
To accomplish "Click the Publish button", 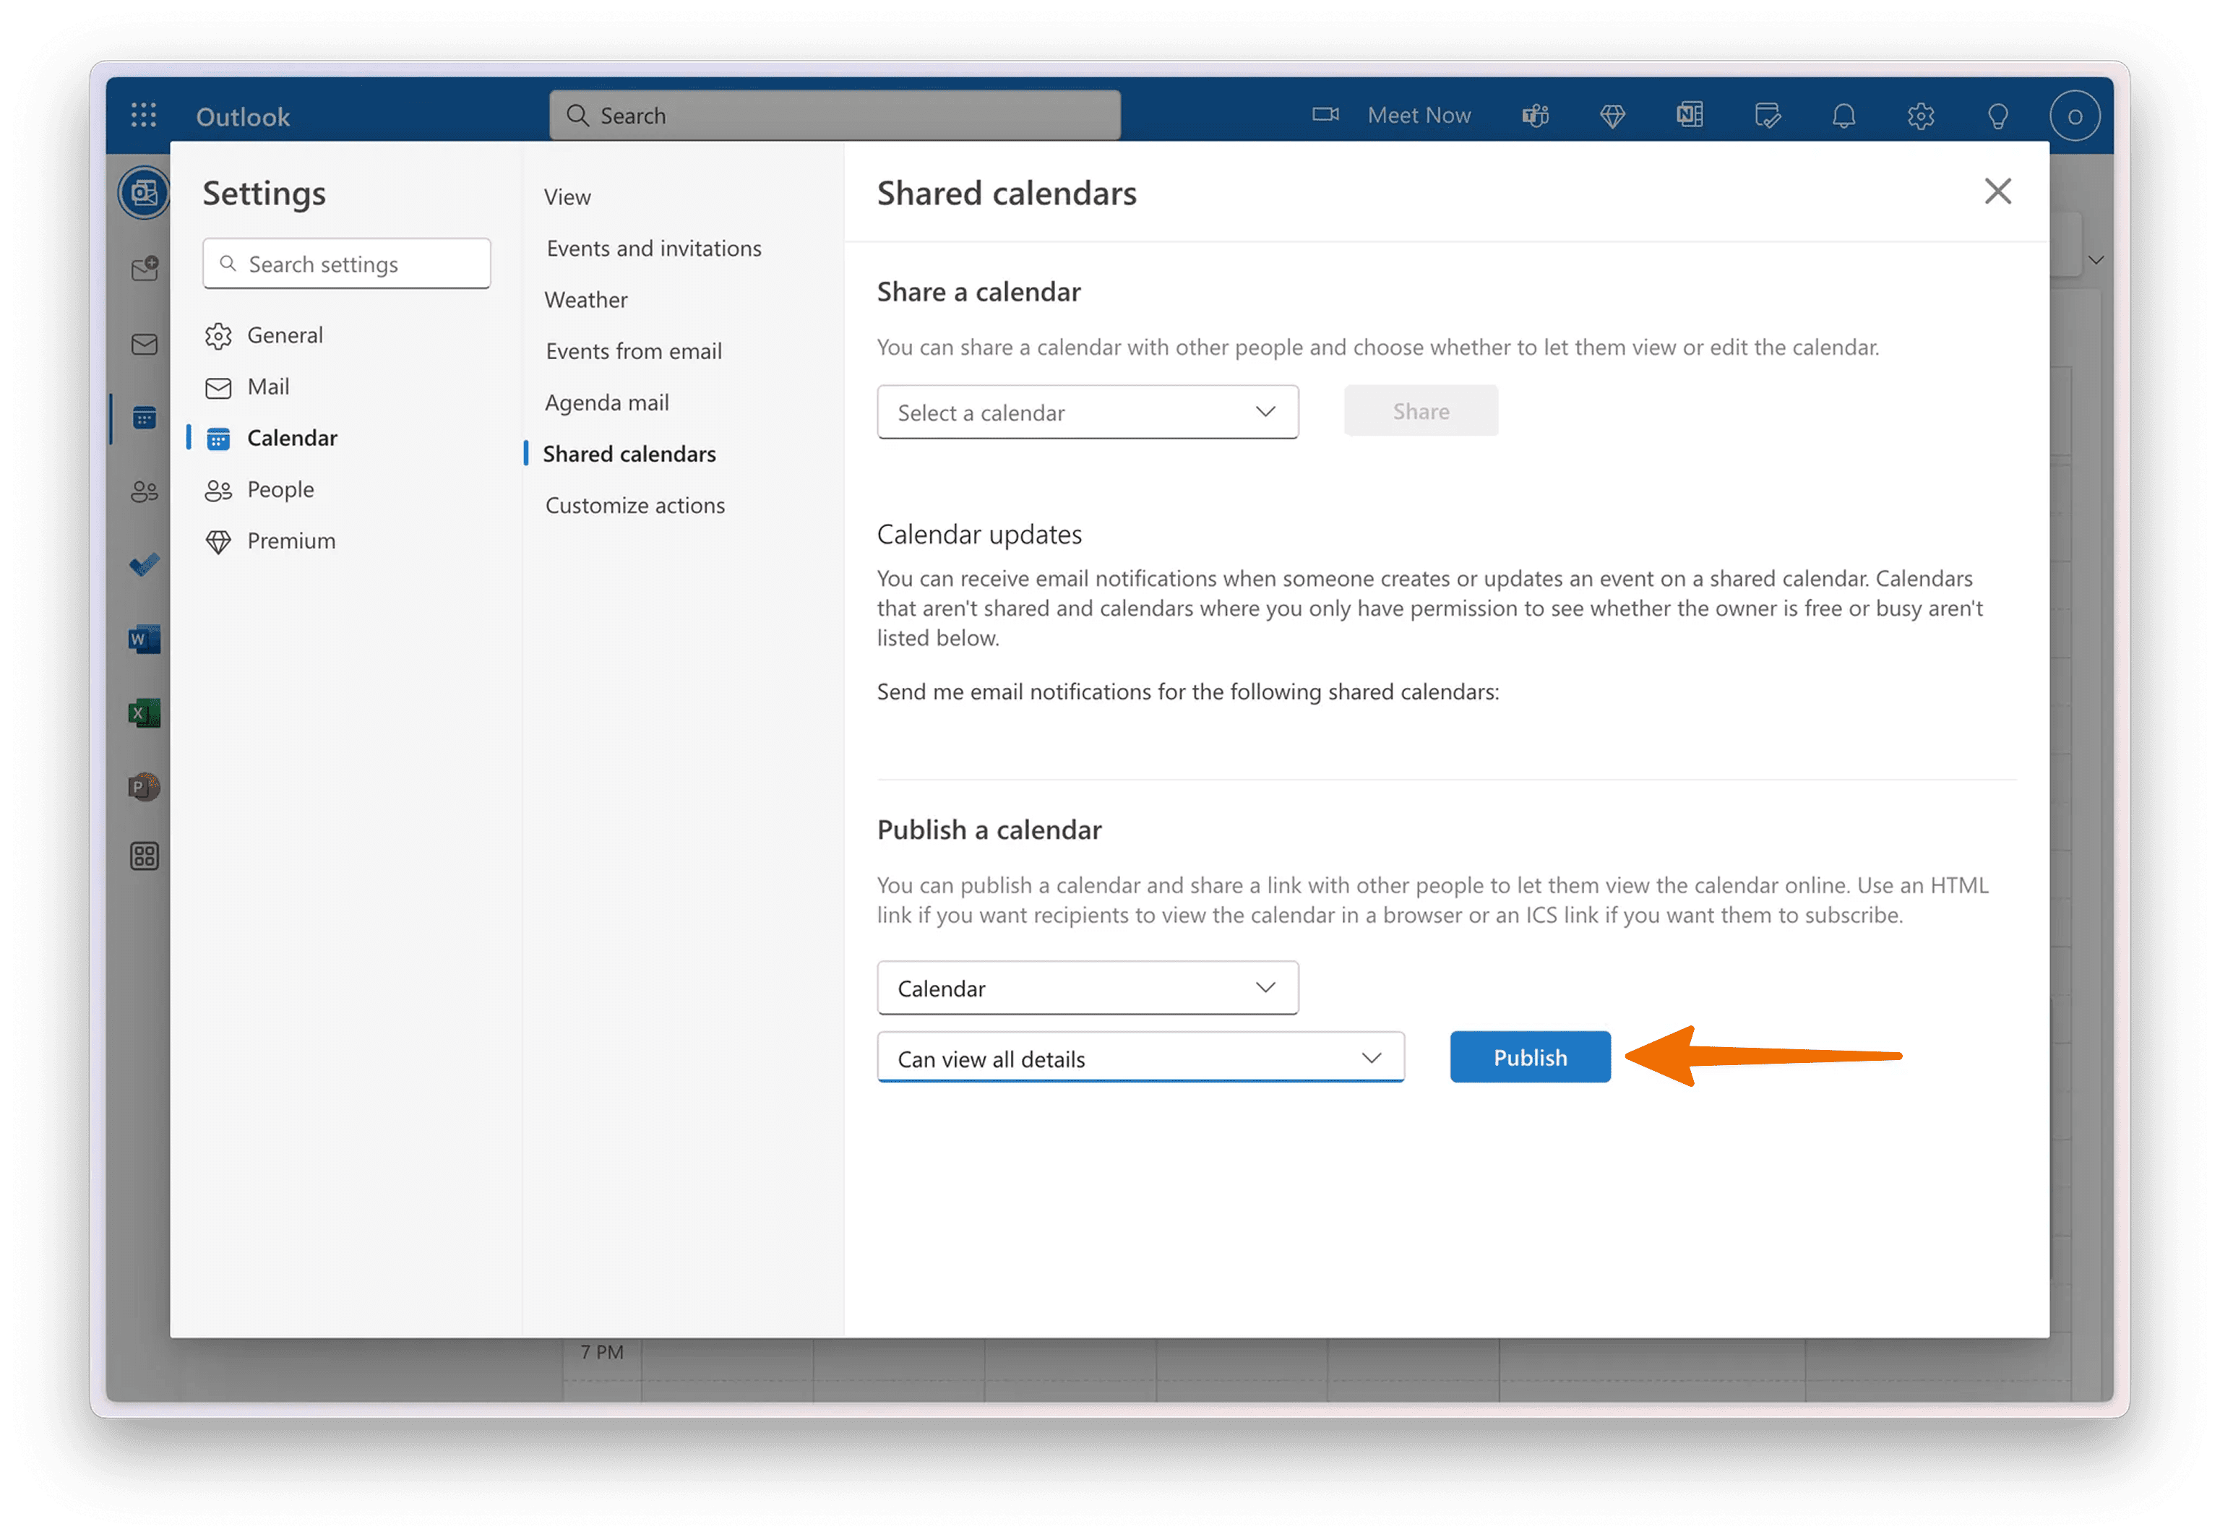I will (1529, 1057).
